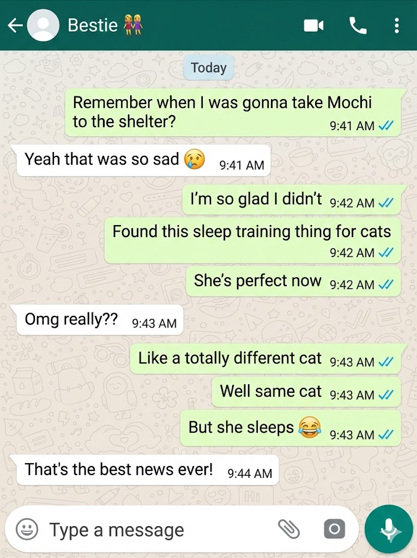The width and height of the screenshot is (417, 558).
Task: Tap the 'Found this sleep training thing' bubble
Action: click(x=253, y=241)
